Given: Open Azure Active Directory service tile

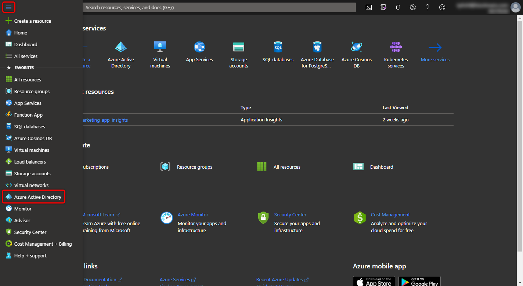Looking at the screenshot, I should [121, 54].
